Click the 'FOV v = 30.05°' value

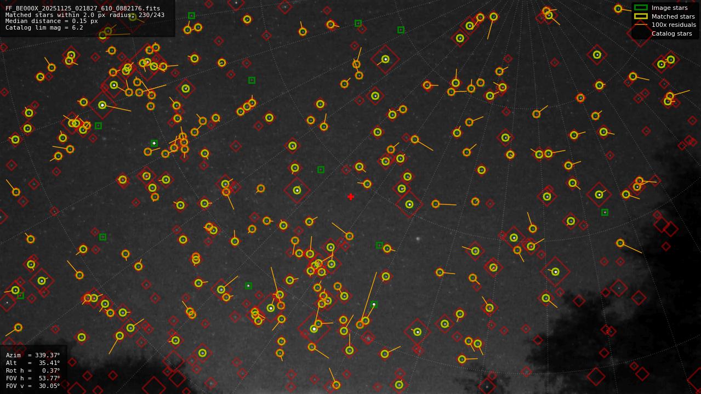point(33,386)
